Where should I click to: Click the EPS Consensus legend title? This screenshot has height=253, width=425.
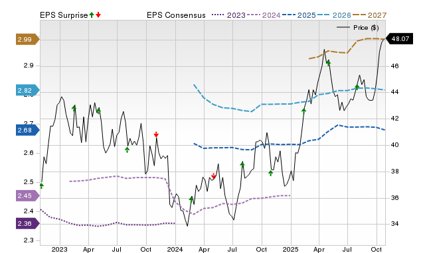176,15
